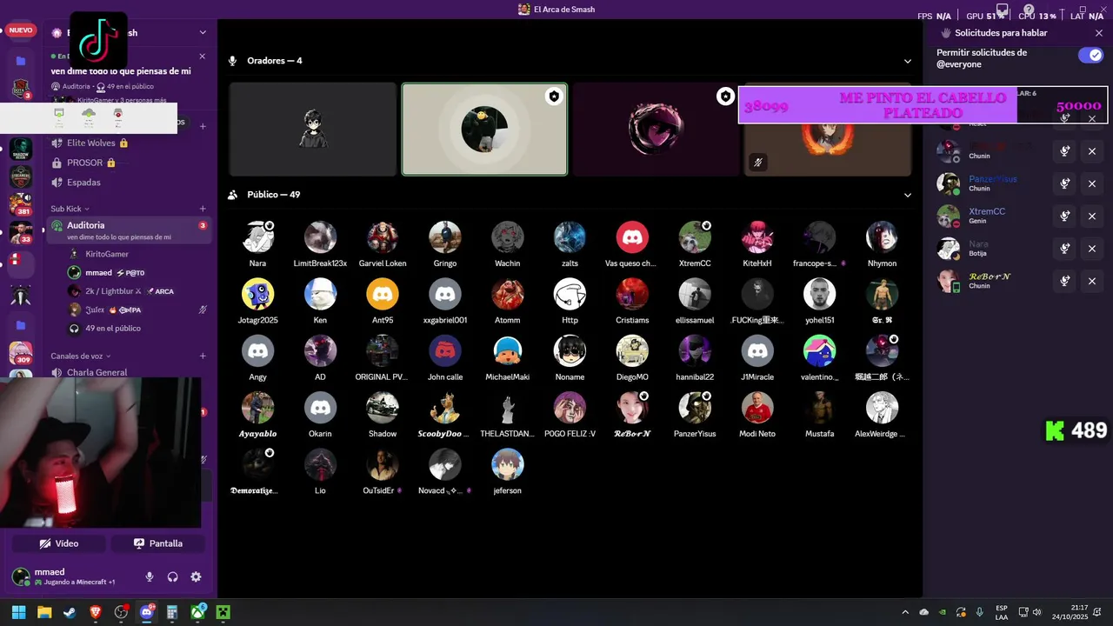Close the live stage event banner
This screenshot has width=1113, height=626.
[203, 56]
